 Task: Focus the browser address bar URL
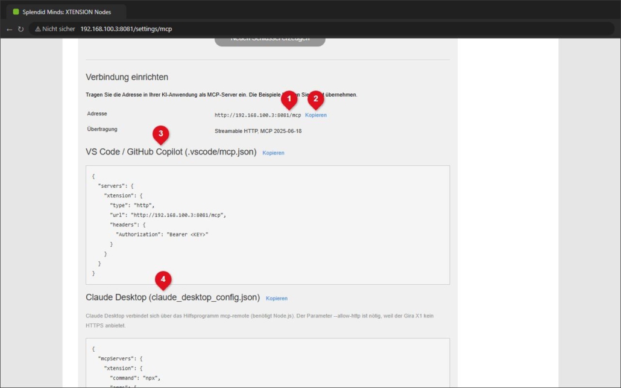coord(126,29)
